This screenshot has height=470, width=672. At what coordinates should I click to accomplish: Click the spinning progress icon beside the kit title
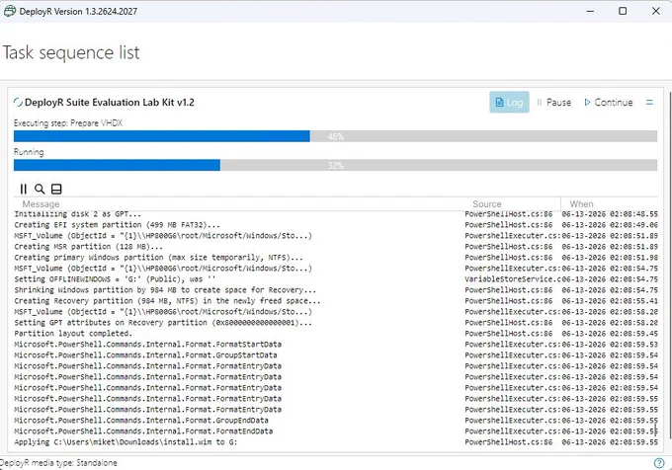tap(18, 103)
